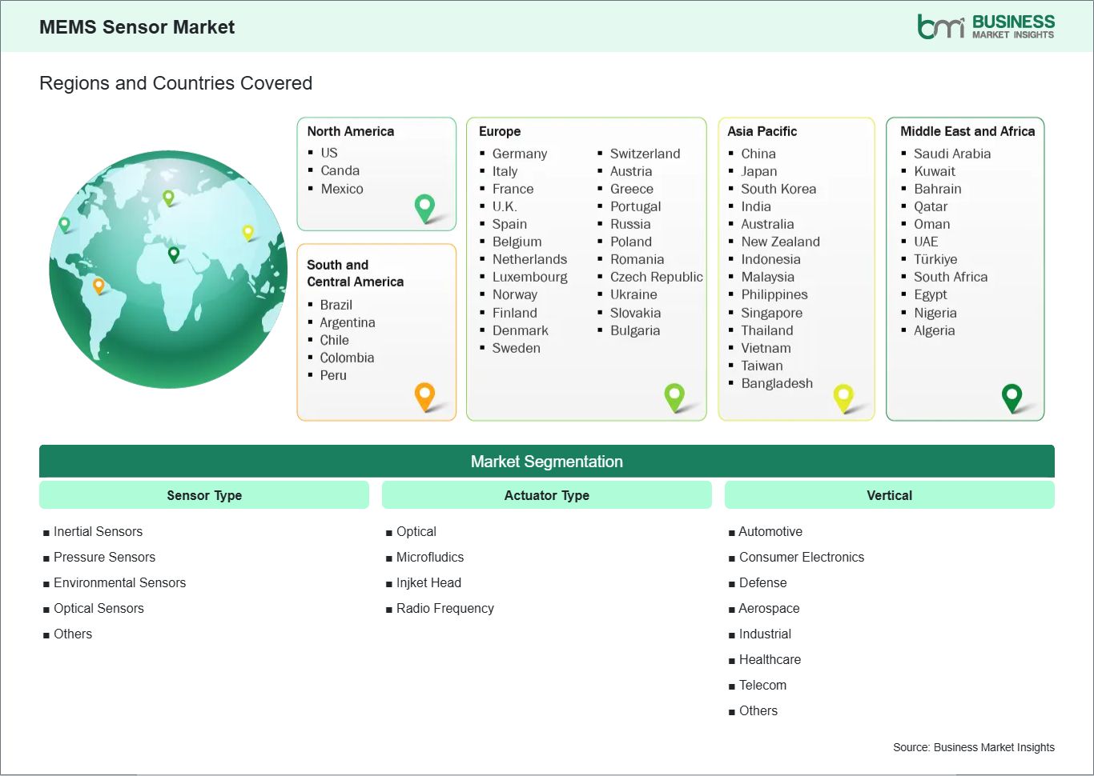
Task: Click the Market Segmentation banner
Action: coord(546,462)
